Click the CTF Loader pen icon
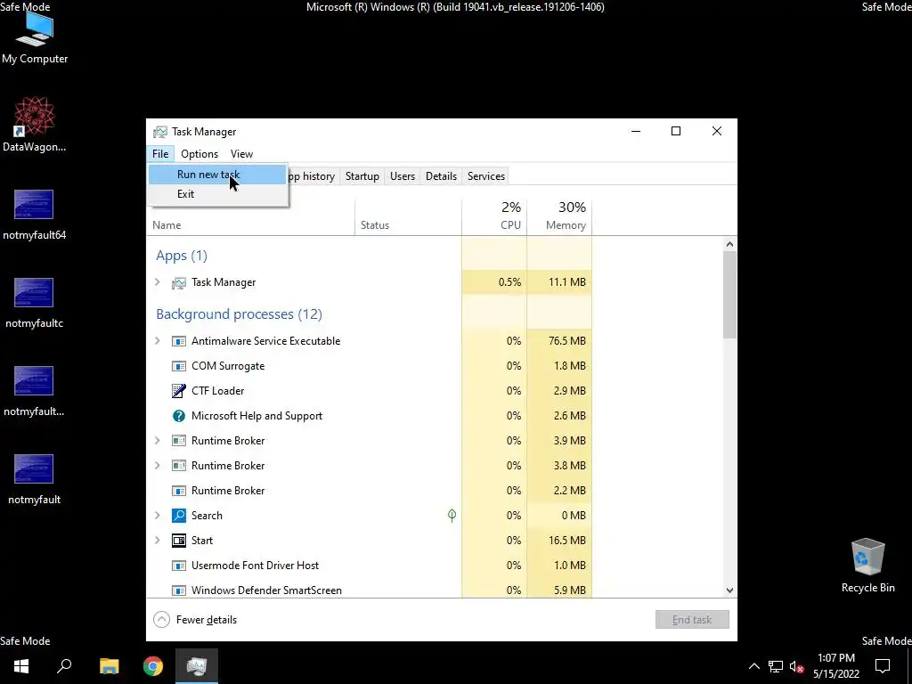Viewport: 912px width, 684px height. tap(178, 391)
